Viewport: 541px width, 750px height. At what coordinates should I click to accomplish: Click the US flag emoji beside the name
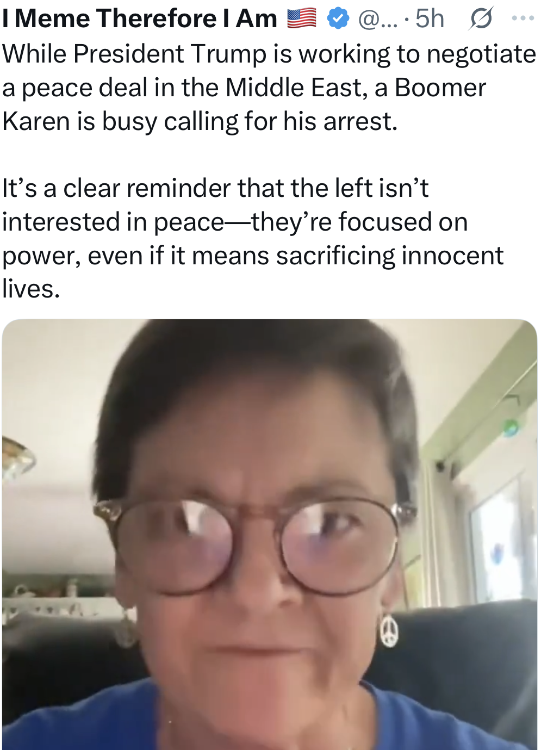pyautogui.click(x=302, y=18)
